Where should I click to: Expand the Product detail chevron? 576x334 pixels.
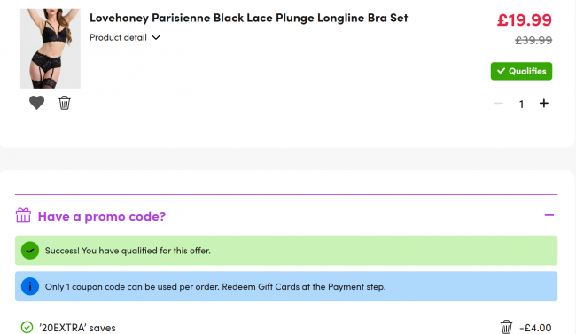(156, 37)
